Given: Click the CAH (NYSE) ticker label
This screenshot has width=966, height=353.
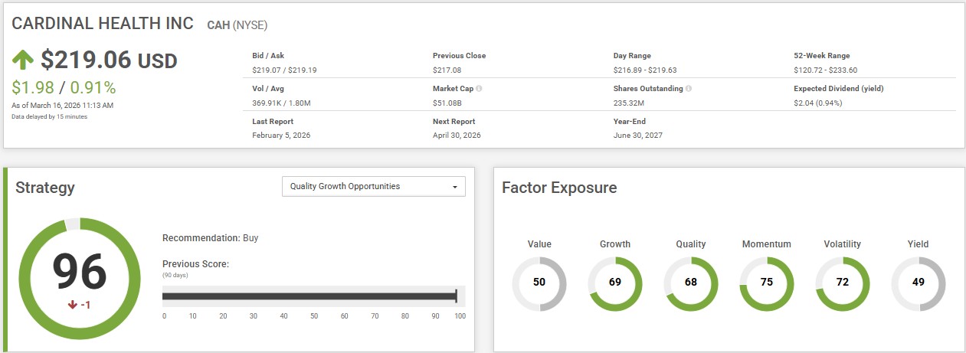Looking at the screenshot, I should click(237, 25).
